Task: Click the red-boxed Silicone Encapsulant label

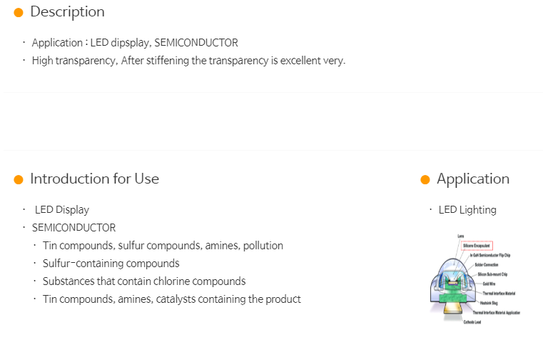Action: click(x=477, y=246)
